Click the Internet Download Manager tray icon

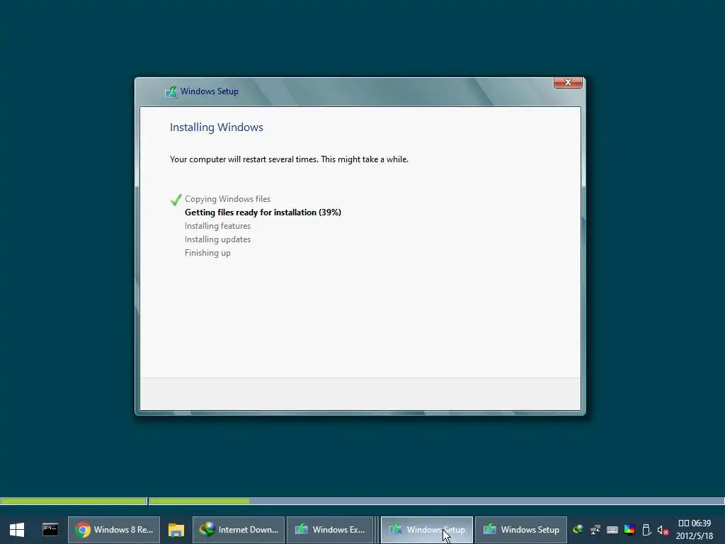click(578, 530)
